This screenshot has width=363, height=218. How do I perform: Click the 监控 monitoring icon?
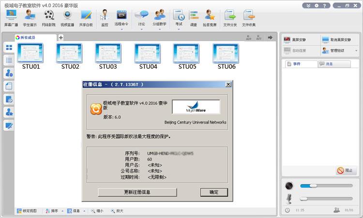pyautogui.click(x=105, y=17)
